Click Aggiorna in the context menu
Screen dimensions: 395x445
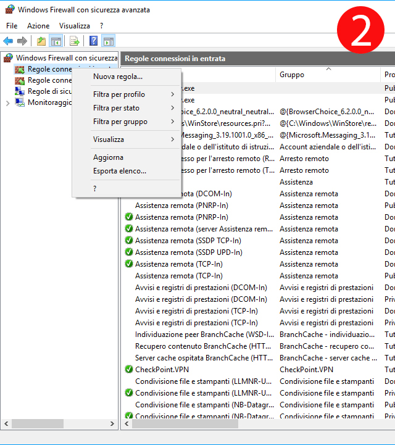click(x=108, y=157)
